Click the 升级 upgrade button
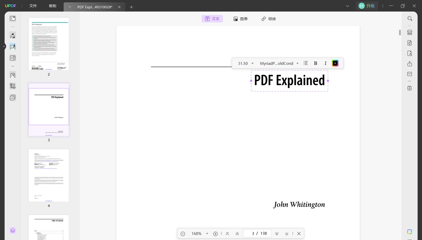Viewport: 422px width, 240px height. tap(367, 6)
